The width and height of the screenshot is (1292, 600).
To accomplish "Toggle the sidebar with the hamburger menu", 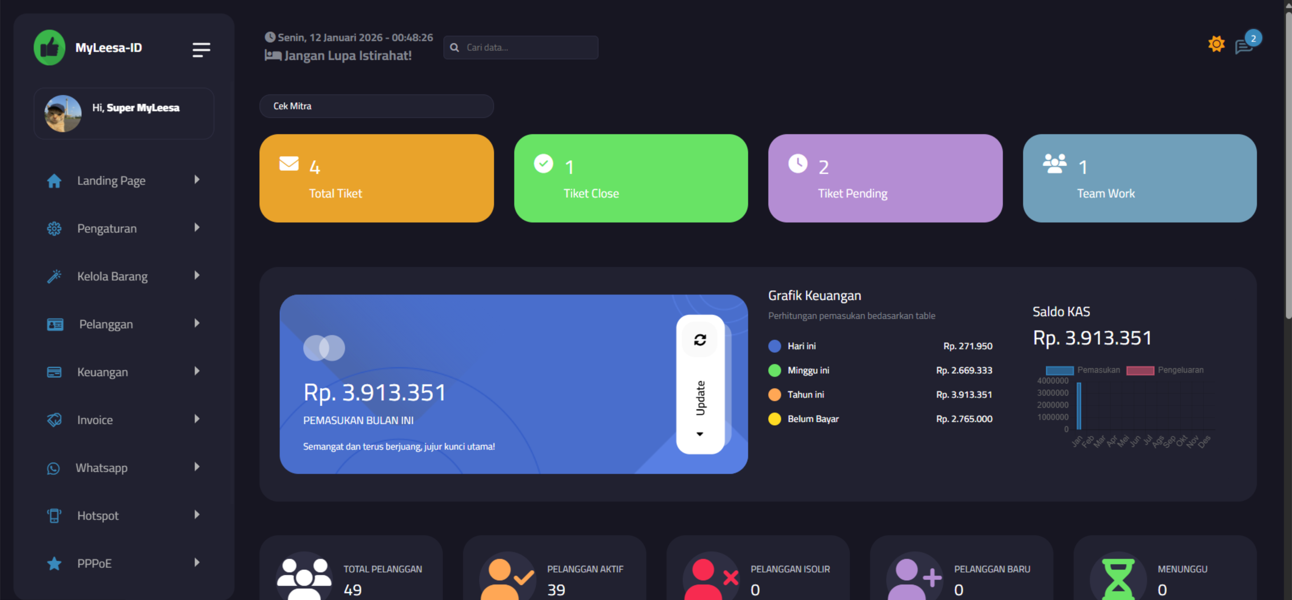I will [201, 49].
